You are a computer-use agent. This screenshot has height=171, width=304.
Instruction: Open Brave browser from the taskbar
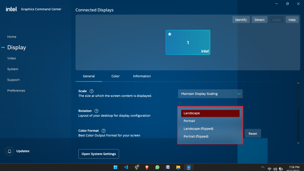147,167
